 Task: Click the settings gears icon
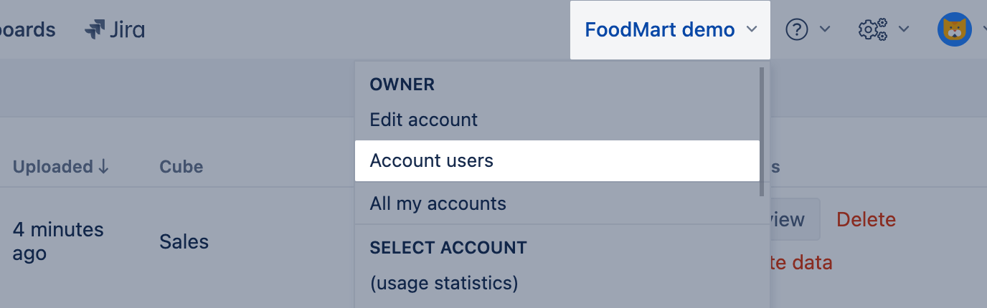point(872,29)
